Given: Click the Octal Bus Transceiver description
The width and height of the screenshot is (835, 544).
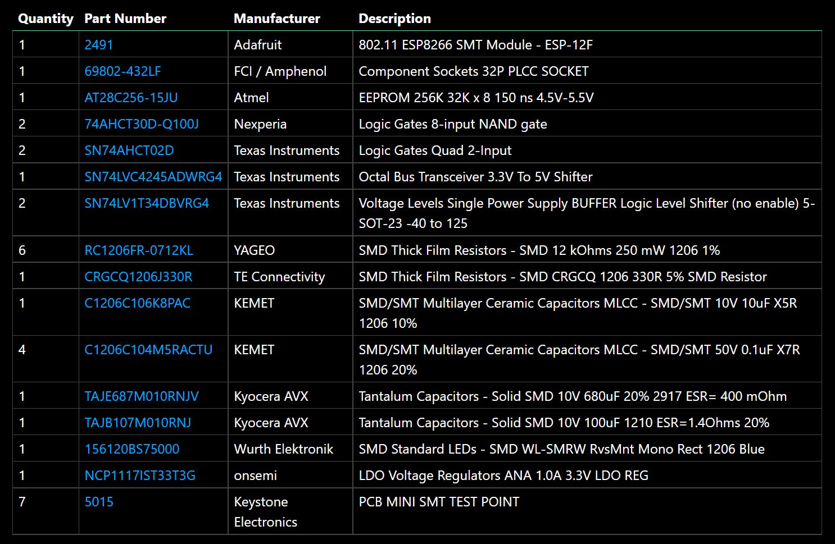Looking at the screenshot, I should tap(476, 177).
